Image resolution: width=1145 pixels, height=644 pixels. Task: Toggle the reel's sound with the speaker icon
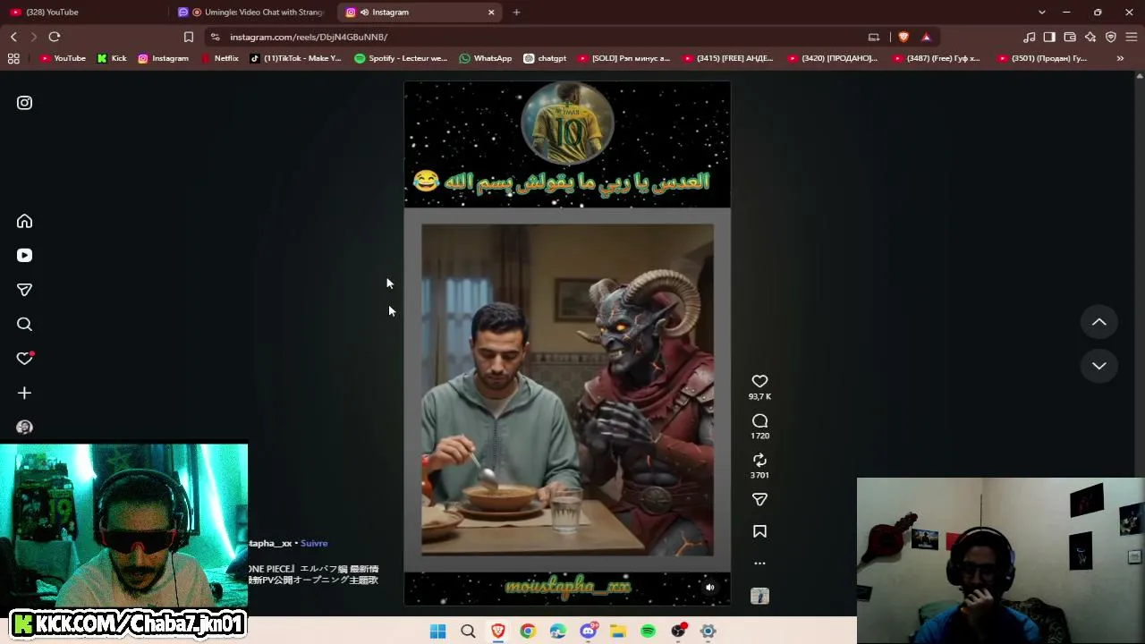tap(710, 588)
